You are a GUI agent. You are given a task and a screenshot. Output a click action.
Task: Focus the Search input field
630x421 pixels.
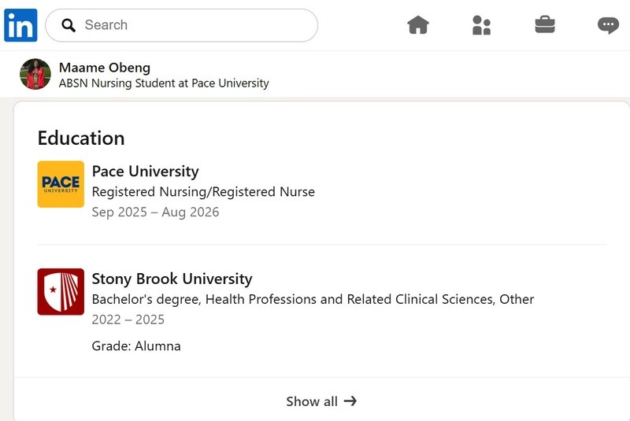click(182, 25)
